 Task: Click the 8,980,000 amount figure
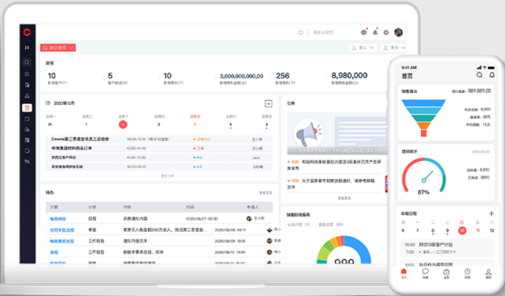pyautogui.click(x=350, y=76)
